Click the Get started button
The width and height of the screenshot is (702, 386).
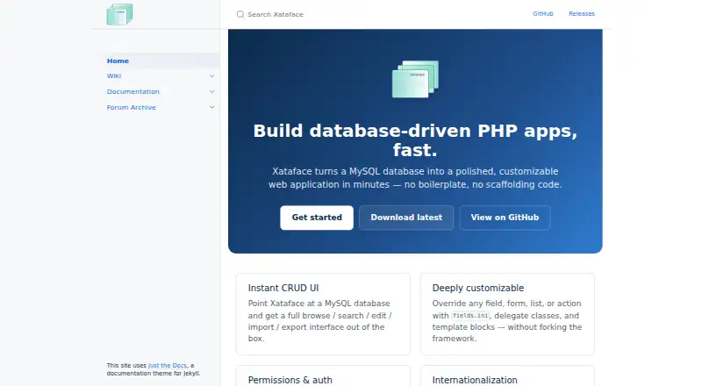317,218
